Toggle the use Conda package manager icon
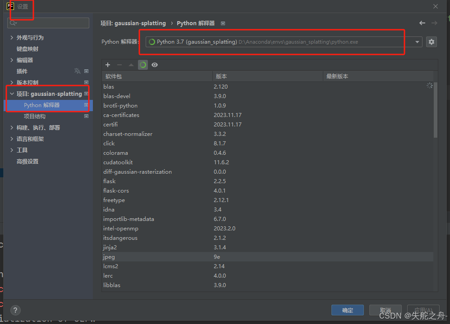 pyautogui.click(x=143, y=65)
